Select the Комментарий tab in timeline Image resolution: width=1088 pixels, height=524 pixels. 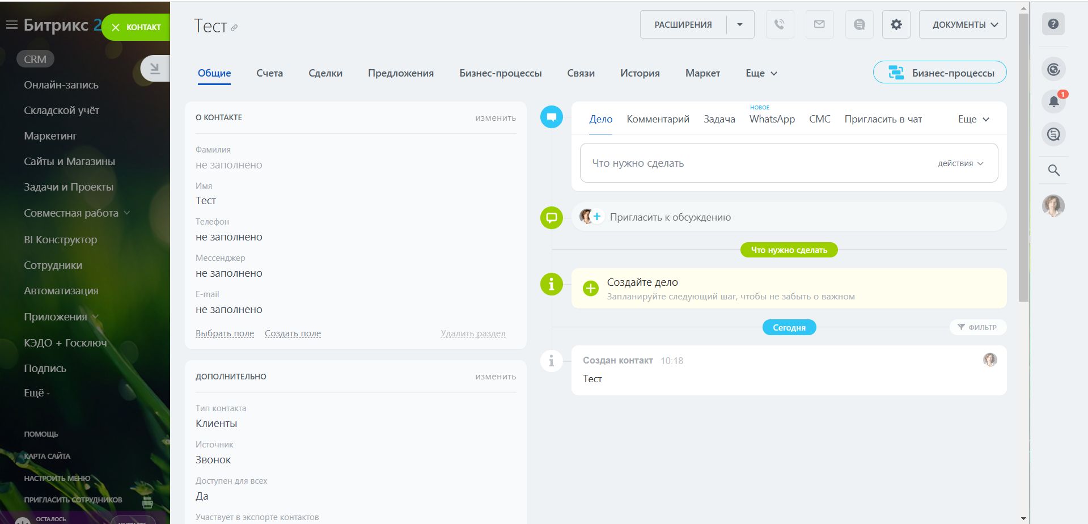click(x=658, y=119)
